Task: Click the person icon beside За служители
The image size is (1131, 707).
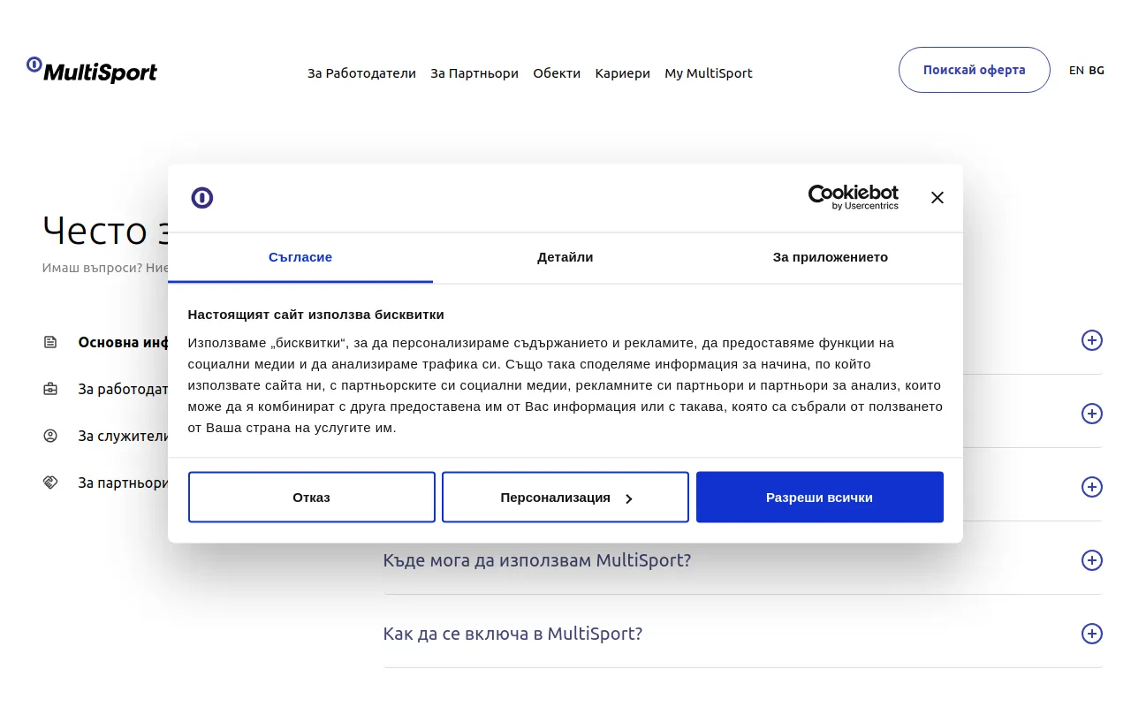Action: (50, 436)
